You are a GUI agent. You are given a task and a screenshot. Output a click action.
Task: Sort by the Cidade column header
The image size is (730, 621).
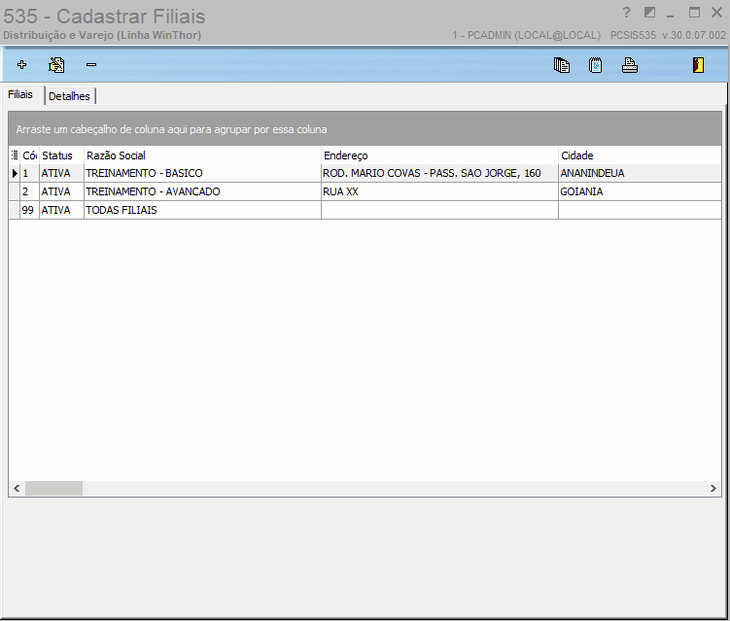click(640, 155)
